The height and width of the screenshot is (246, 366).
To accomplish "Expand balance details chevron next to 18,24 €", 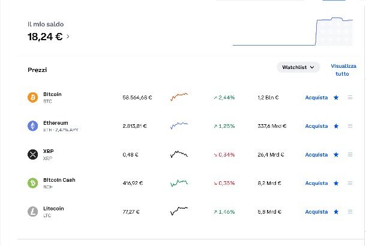I will pos(68,37).
